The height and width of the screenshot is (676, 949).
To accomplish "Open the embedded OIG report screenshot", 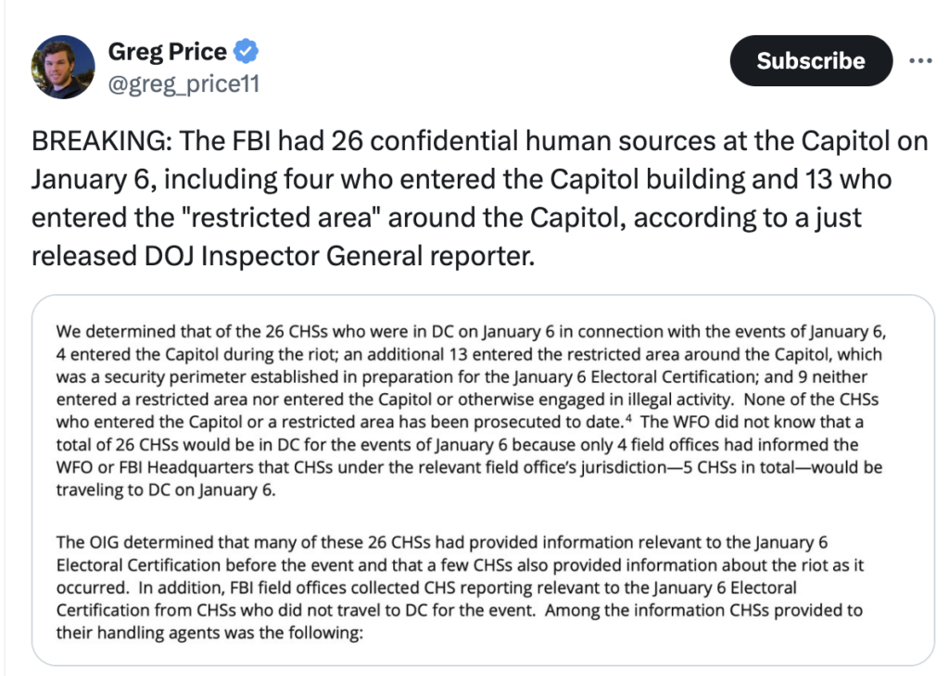I will pyautogui.click(x=482, y=478).
